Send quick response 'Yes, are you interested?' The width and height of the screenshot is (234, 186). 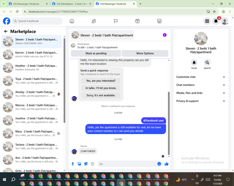pos(101,81)
